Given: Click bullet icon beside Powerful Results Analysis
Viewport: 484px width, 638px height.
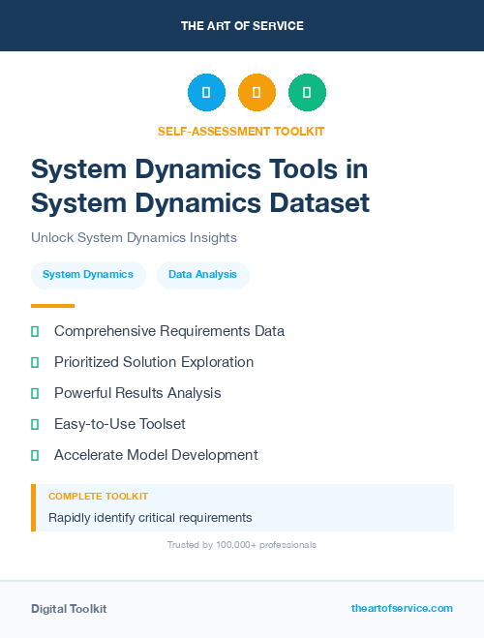Looking at the screenshot, I should coord(35,393).
